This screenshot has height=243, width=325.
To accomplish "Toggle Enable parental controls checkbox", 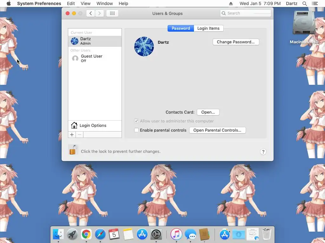I will 136,130.
